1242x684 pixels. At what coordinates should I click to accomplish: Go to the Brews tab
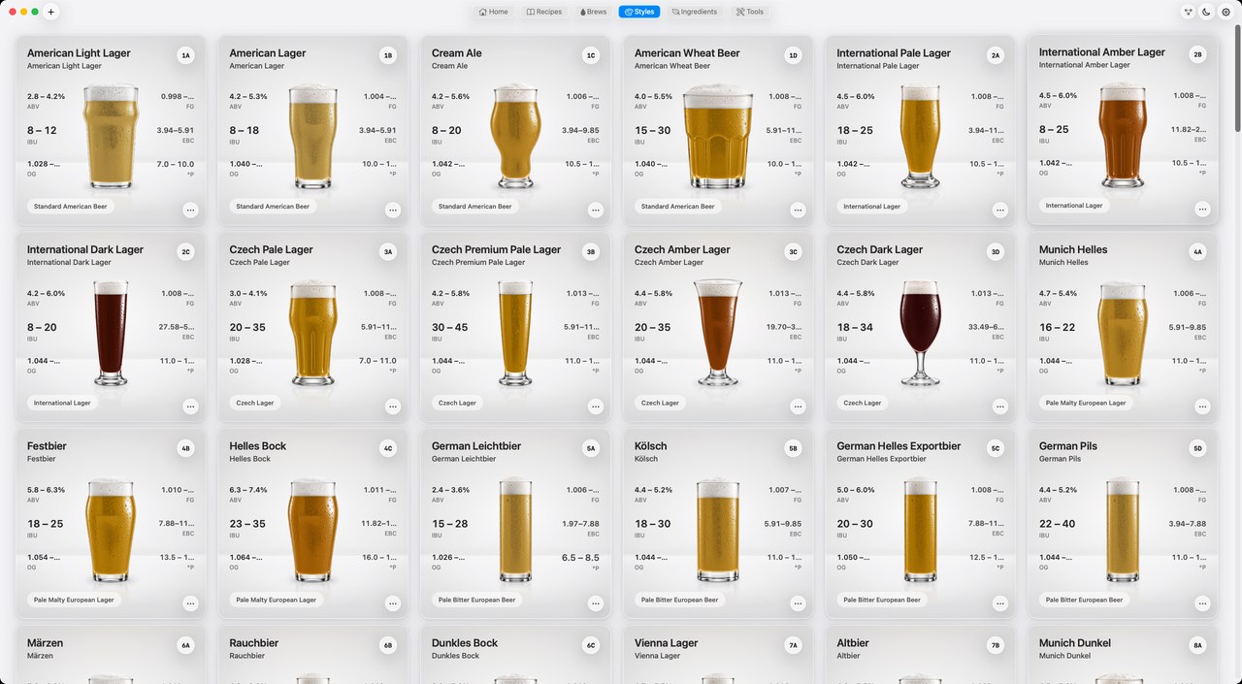pos(593,12)
